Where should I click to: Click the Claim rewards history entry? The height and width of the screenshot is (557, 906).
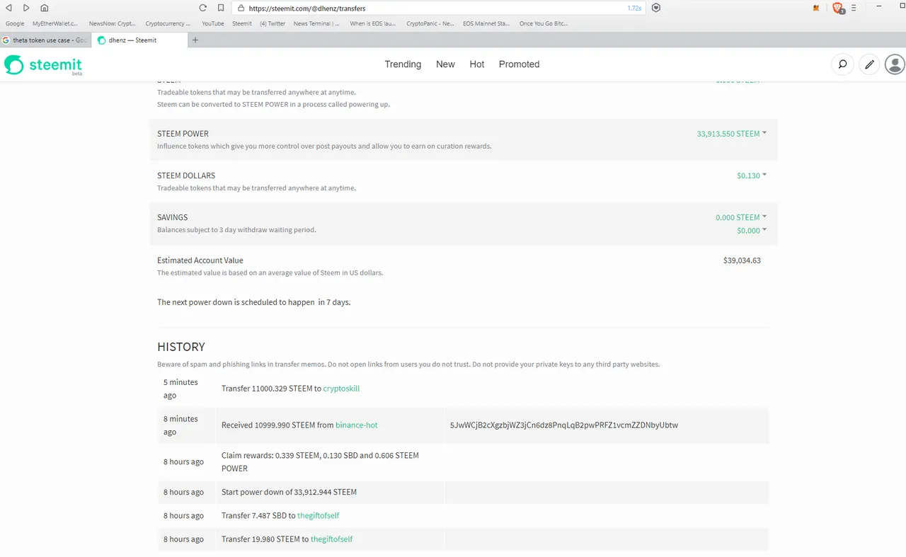320,461
